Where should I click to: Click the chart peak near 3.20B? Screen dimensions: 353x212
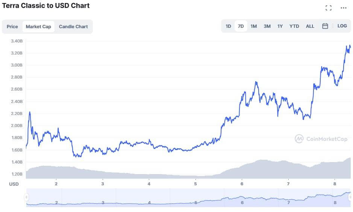[350, 46]
